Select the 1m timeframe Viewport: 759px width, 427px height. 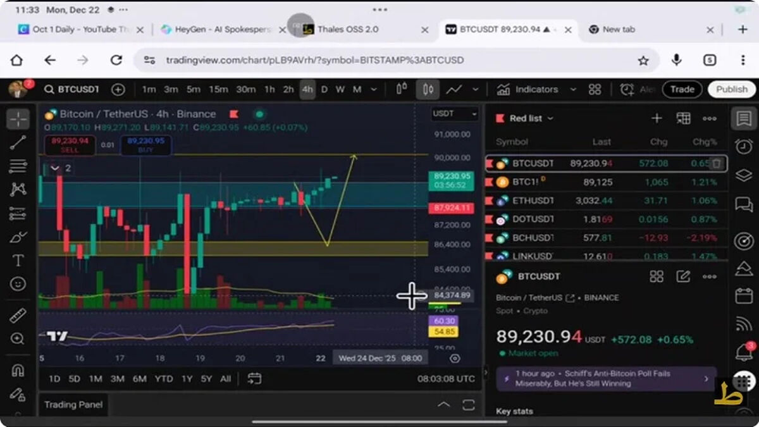(149, 89)
